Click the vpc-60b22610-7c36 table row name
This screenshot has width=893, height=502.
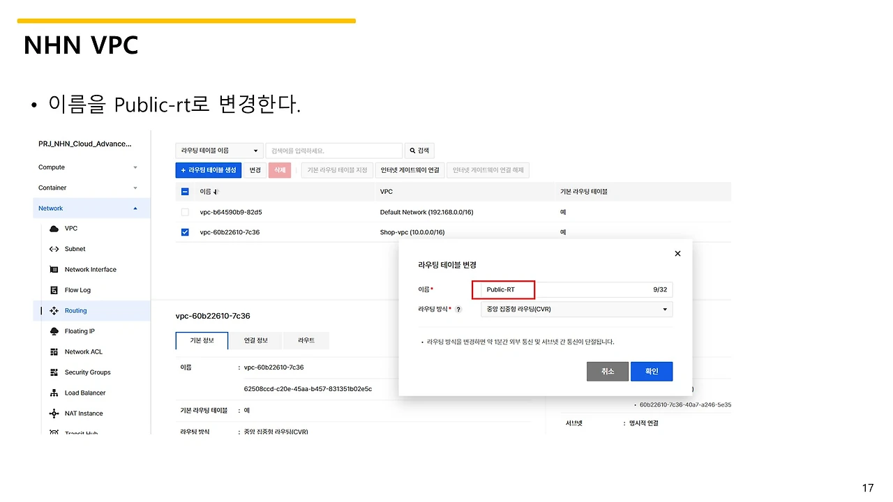(x=230, y=232)
